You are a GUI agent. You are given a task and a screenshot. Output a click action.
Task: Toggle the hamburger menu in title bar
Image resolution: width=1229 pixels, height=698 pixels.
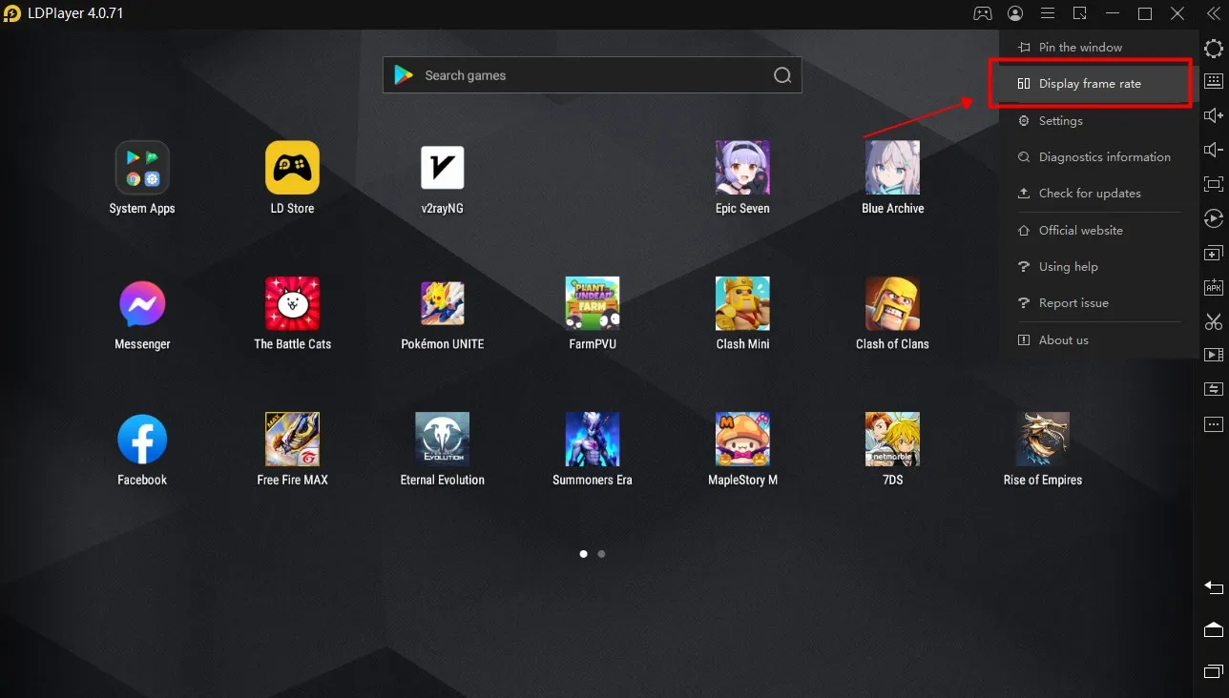click(x=1048, y=13)
